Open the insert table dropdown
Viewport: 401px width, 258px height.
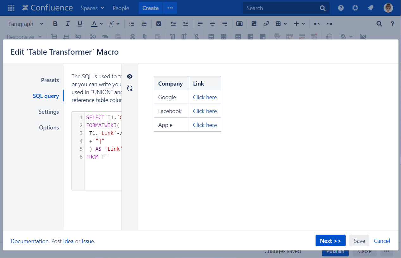tap(281, 24)
